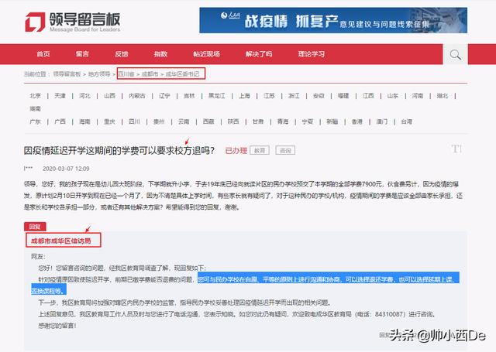Click the 回复 label above the reply
The image size is (496, 352).
tap(35, 226)
